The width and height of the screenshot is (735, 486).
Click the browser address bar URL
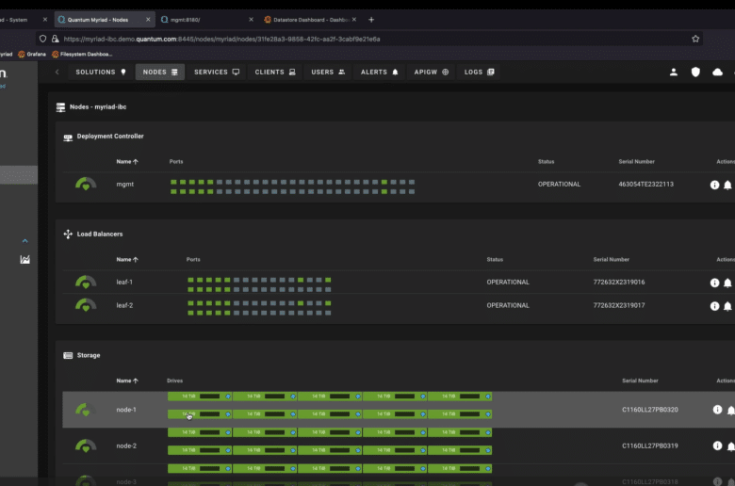tap(221, 39)
